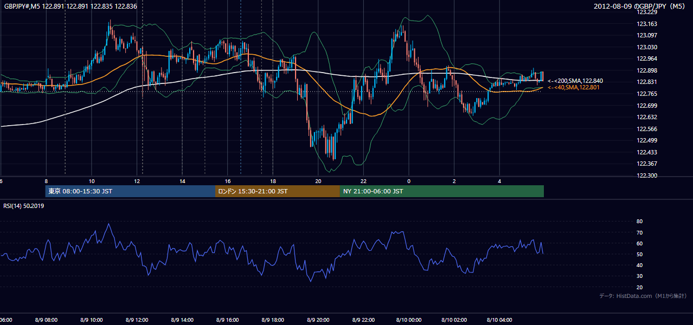Viewport: 693px width, 325px height.
Task: Click price axis value 122.499
Action: [x=647, y=140]
